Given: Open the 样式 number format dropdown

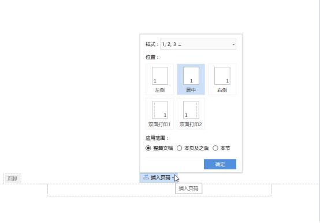Looking at the screenshot, I should coord(198,44).
